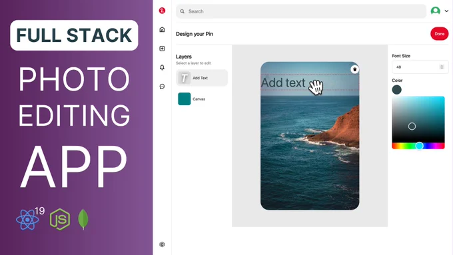This screenshot has height=255, width=453.
Task: Open the messages chat bubble icon
Action: (x=162, y=87)
